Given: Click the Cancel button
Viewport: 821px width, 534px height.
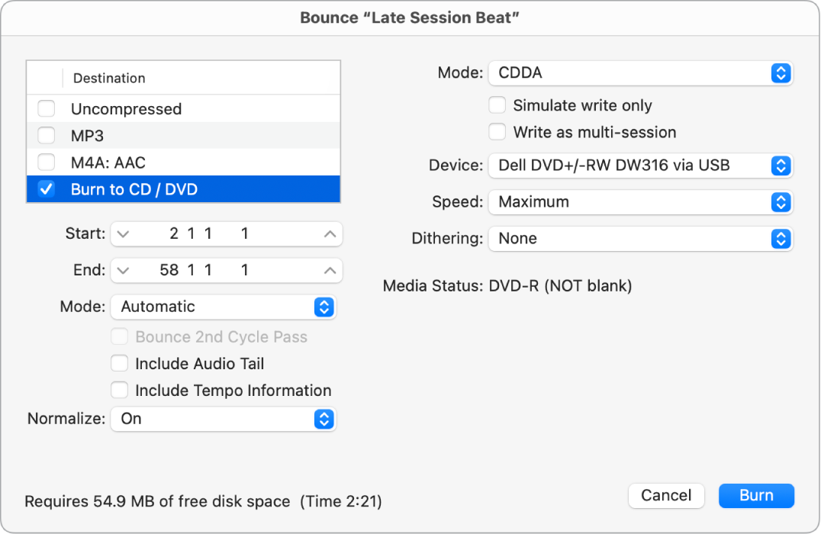Looking at the screenshot, I should pos(666,495).
